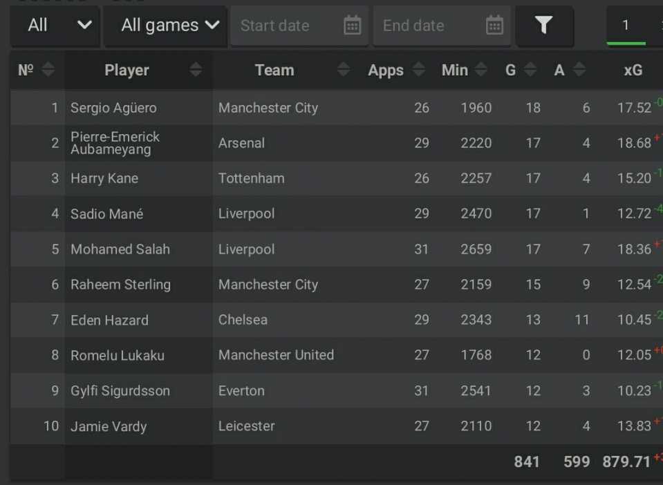
Task: Sort by Team column arrows
Action: click(x=344, y=70)
